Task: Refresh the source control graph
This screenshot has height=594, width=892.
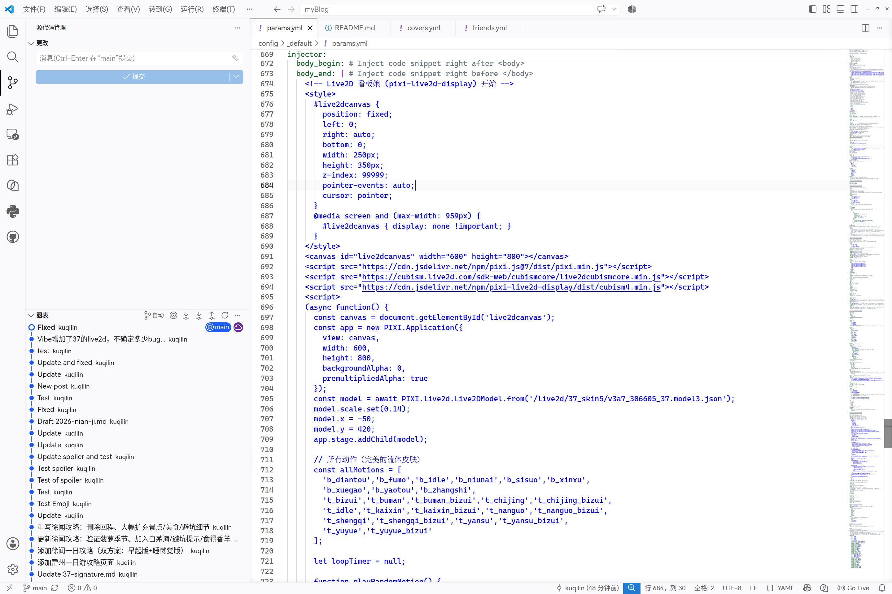Action: [225, 315]
